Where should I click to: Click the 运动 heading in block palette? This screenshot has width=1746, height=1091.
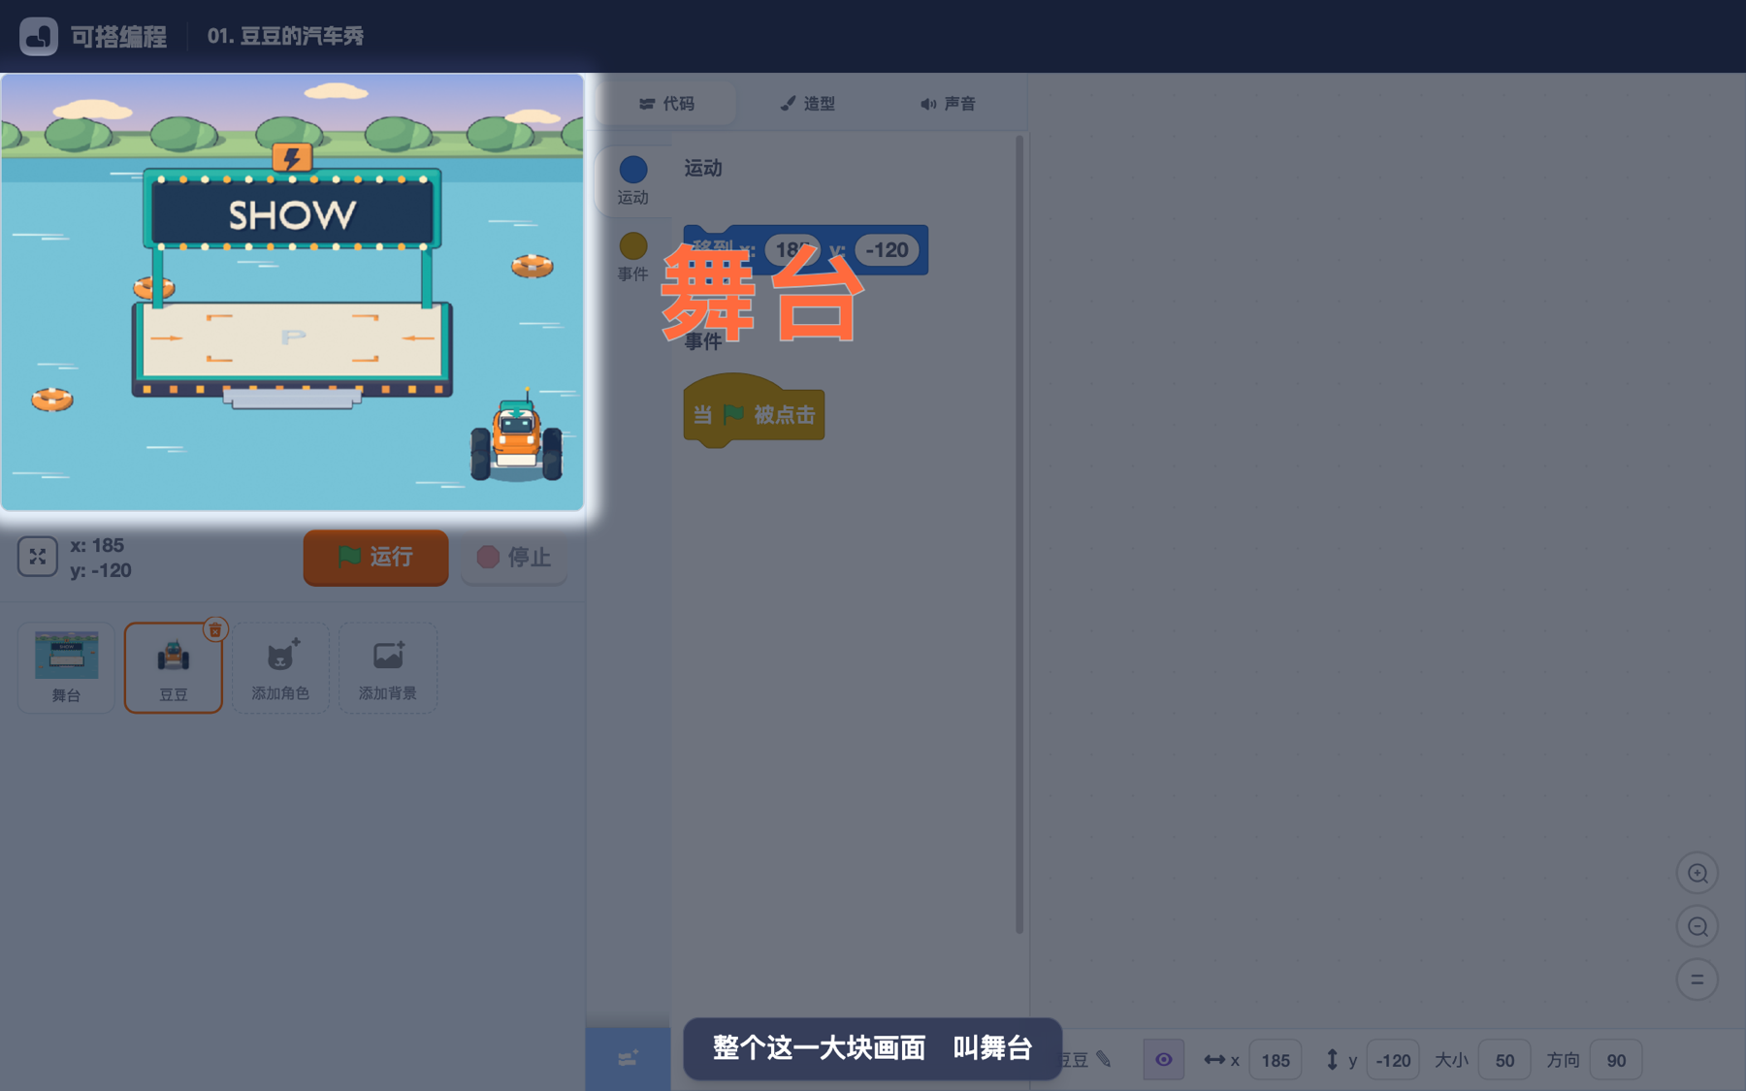point(703,168)
